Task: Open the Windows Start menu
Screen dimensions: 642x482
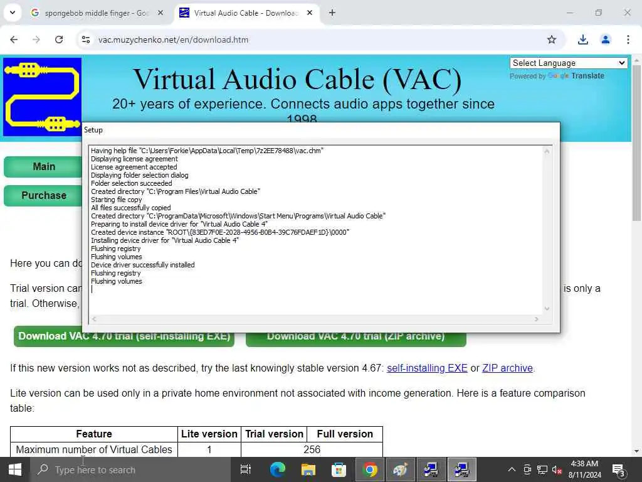Action: [15, 469]
